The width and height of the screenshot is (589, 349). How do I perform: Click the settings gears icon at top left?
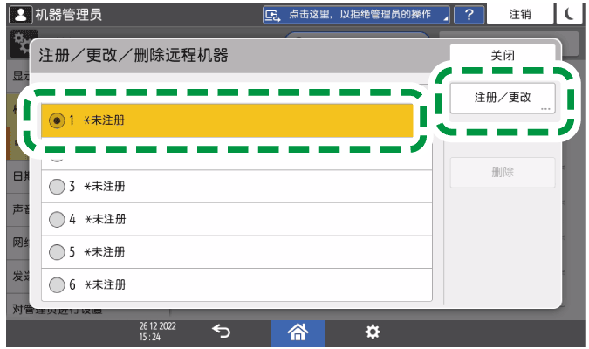[x=19, y=43]
